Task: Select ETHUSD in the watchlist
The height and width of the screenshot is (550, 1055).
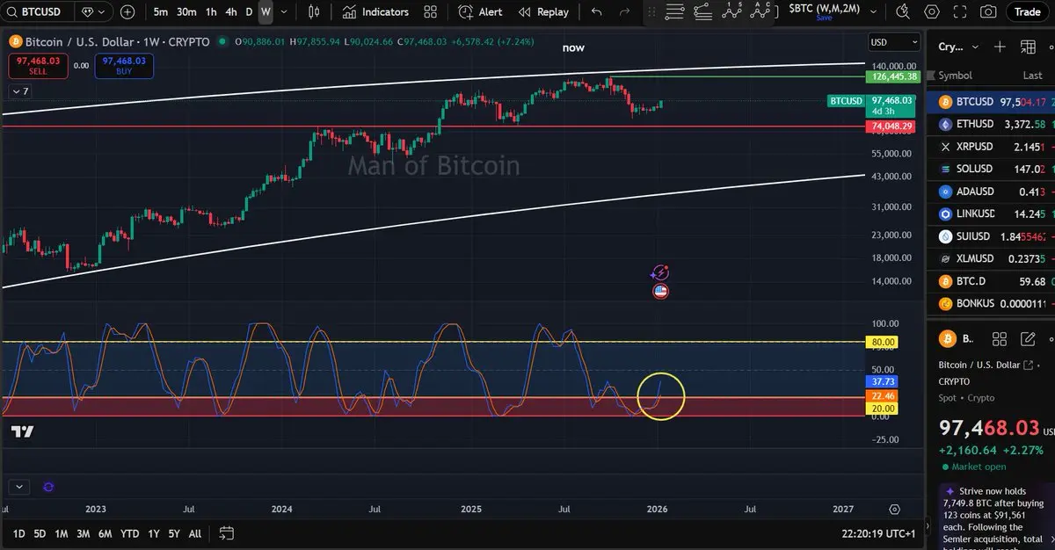Action: 992,124
